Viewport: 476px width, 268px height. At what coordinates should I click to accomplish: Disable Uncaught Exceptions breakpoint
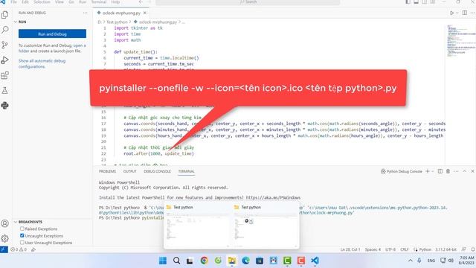tap(22, 235)
